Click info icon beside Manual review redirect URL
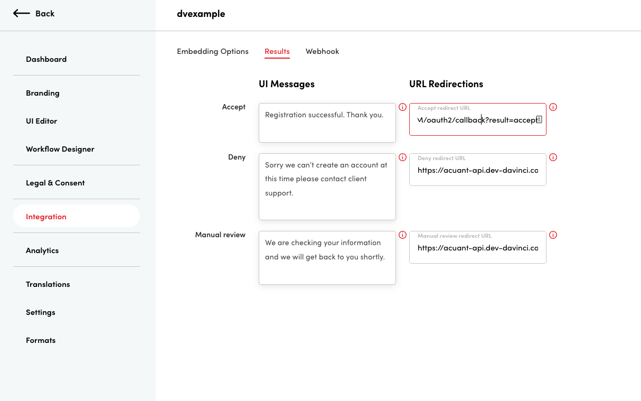Image resolution: width=641 pixels, height=401 pixels. coord(553,235)
